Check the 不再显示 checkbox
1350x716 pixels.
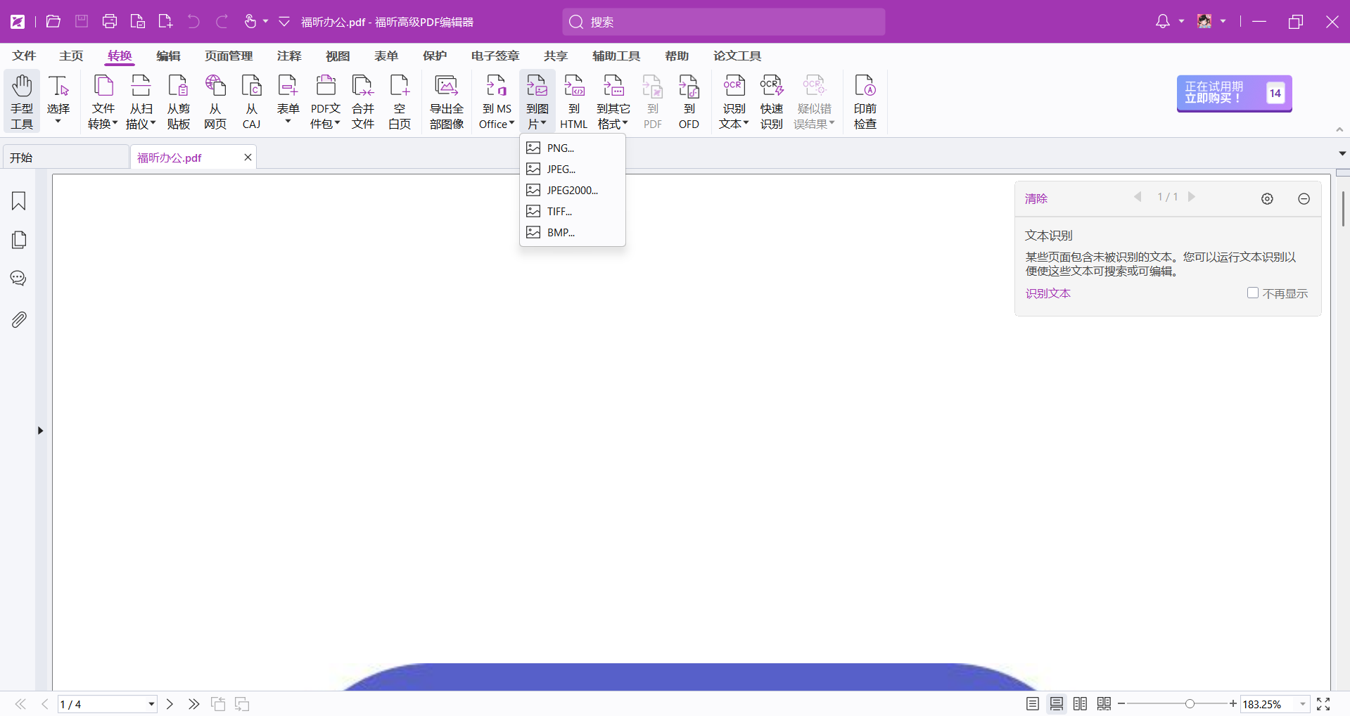click(x=1252, y=293)
